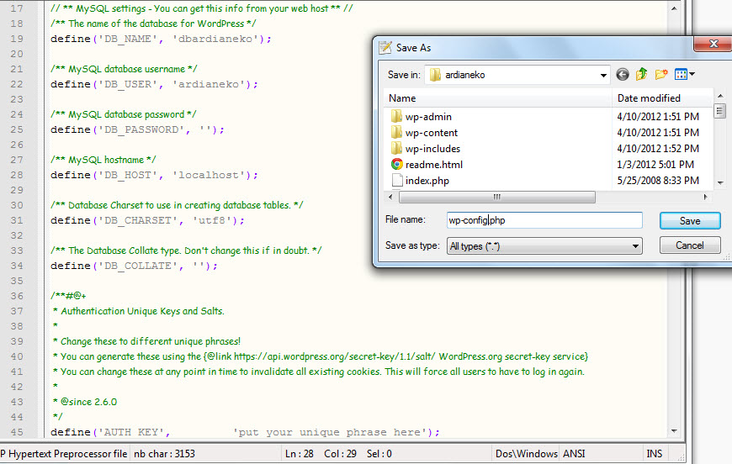
Task: Open the View Menu icon
Action: click(x=682, y=74)
